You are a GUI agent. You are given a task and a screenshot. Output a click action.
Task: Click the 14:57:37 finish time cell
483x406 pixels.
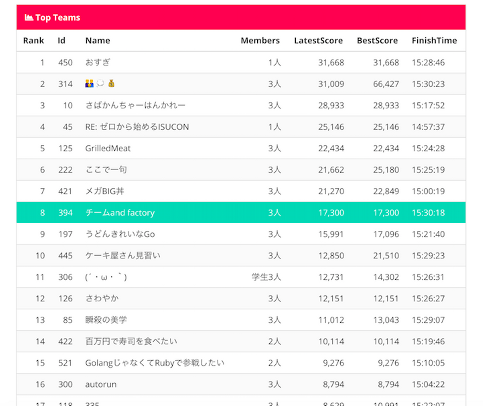pyautogui.click(x=428, y=127)
